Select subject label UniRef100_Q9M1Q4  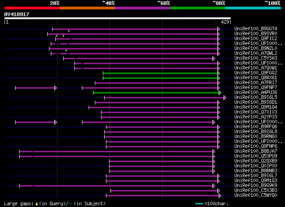point(256,107)
